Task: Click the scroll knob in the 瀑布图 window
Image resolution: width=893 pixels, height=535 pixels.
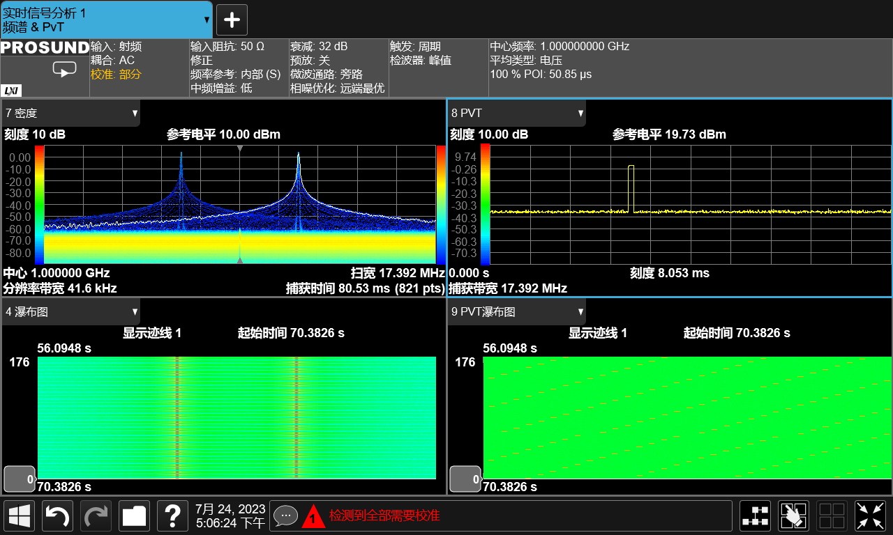Action: pyautogui.click(x=19, y=479)
